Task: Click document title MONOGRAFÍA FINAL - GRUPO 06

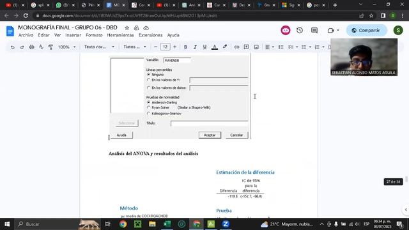Action: point(68,27)
